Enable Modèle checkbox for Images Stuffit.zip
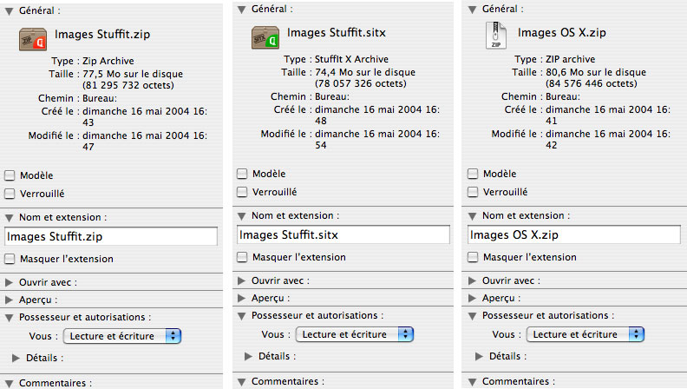 tap(10, 175)
